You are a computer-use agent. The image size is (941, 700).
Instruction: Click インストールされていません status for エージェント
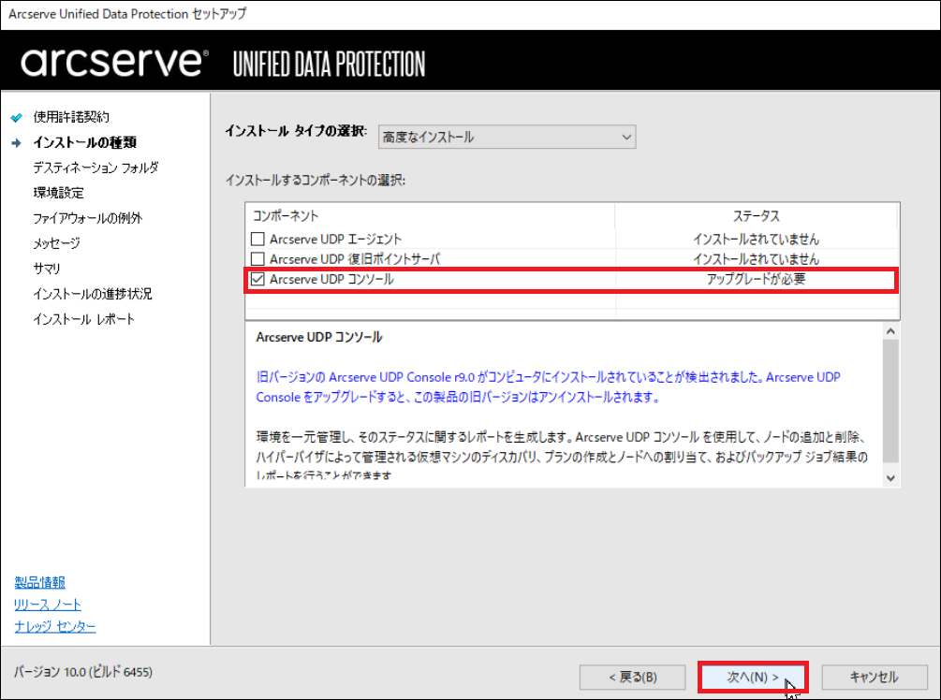[x=757, y=239]
